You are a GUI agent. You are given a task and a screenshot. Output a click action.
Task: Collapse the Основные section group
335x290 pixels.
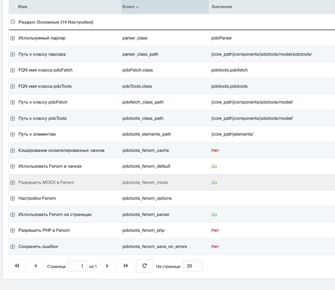[x=13, y=22]
